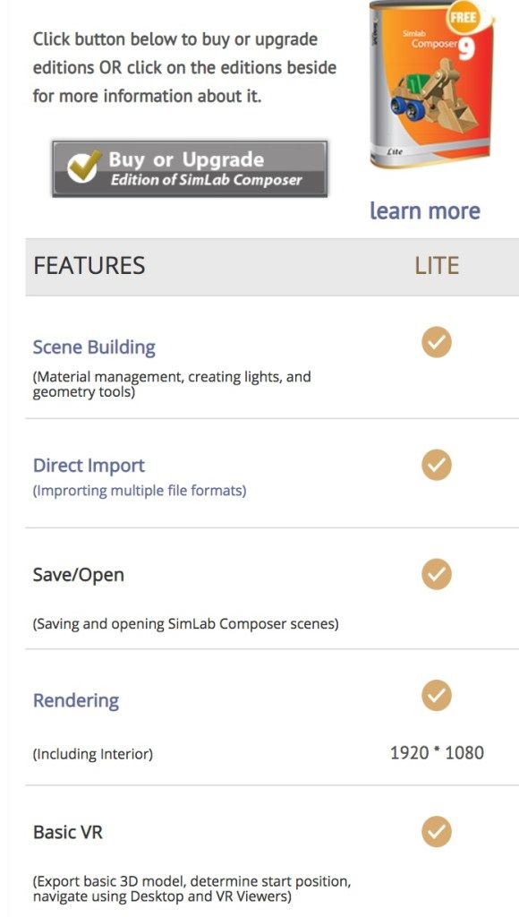This screenshot has height=917, width=519.
Task: Click the Basic VR checkmark icon
Action: 436,832
